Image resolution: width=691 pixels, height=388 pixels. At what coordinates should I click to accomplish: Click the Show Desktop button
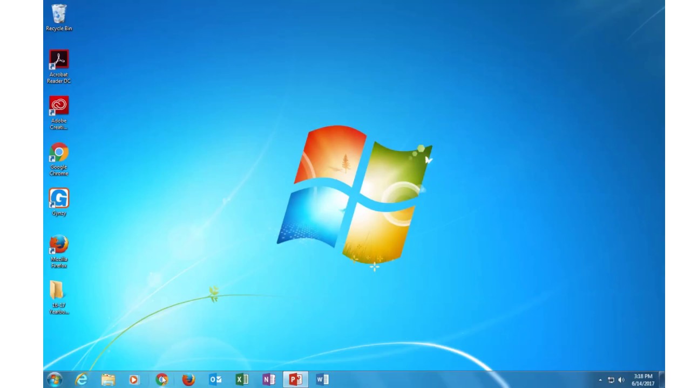point(662,379)
